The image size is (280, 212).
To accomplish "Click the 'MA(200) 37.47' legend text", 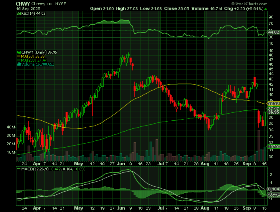I will [x=34, y=60].
